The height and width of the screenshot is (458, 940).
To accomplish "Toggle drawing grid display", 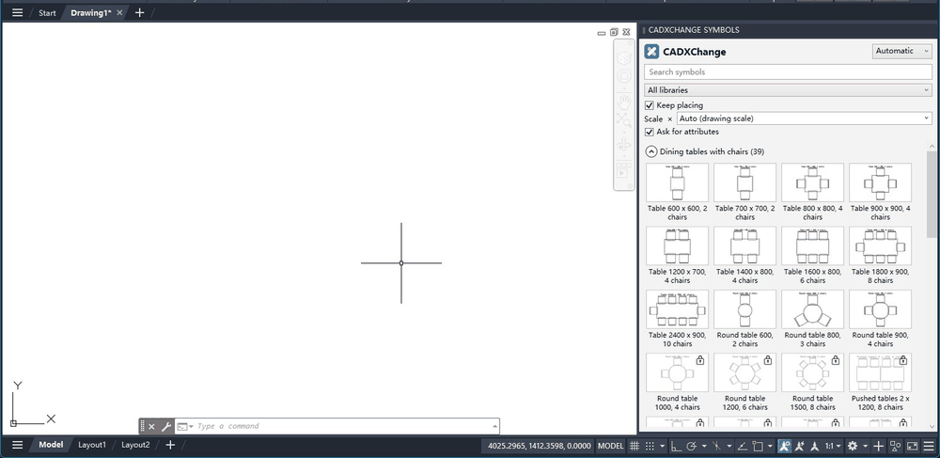I will (x=634, y=446).
